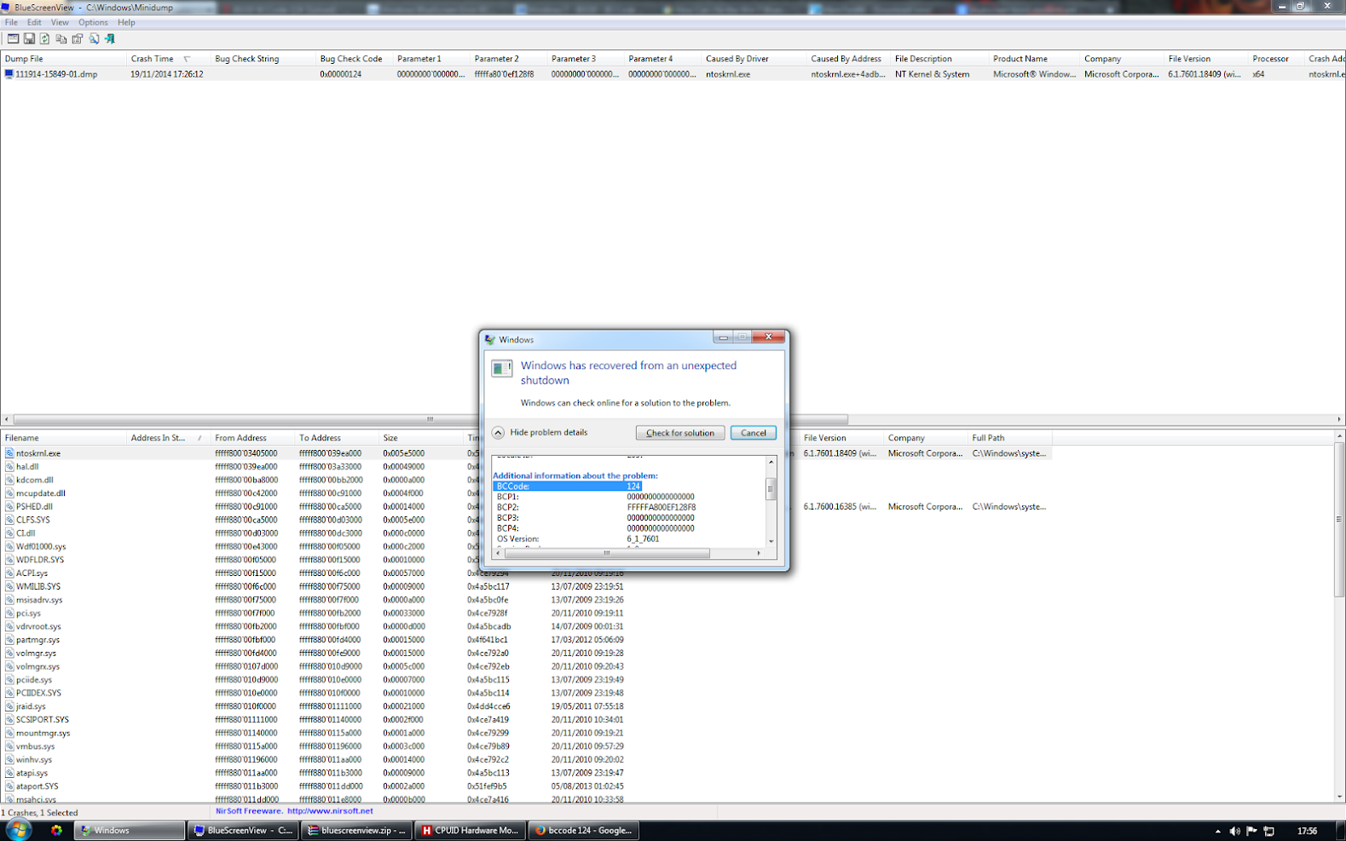Click lower pane vertical scrollbar thumb
The image size is (1346, 841).
click(x=1339, y=520)
